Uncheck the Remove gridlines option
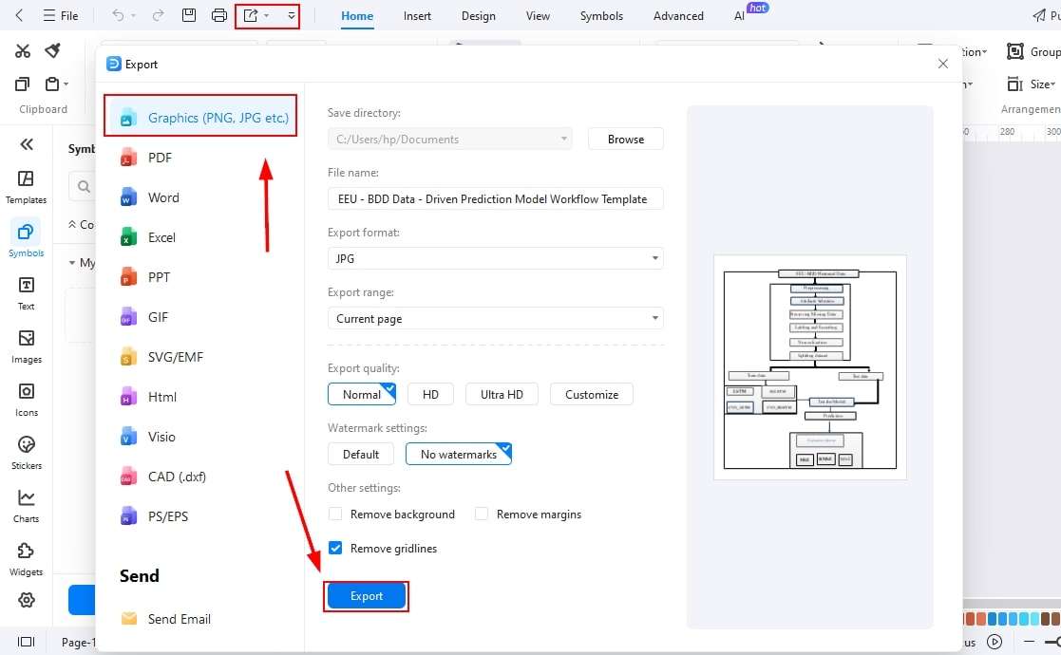1061x655 pixels. pos(334,548)
